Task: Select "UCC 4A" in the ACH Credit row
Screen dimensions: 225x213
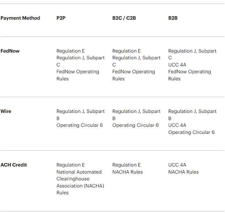Action: [177, 165]
